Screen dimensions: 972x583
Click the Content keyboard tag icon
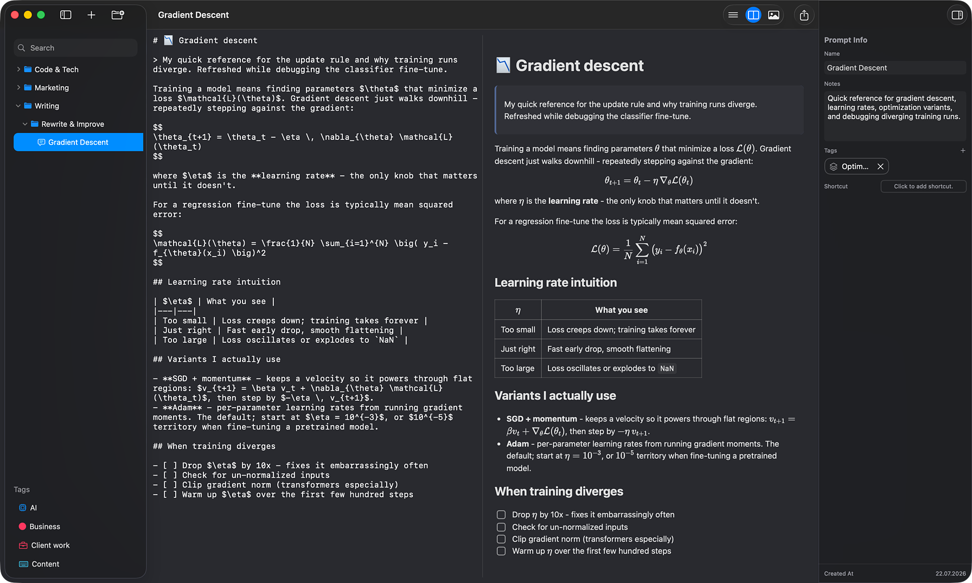(x=23, y=564)
